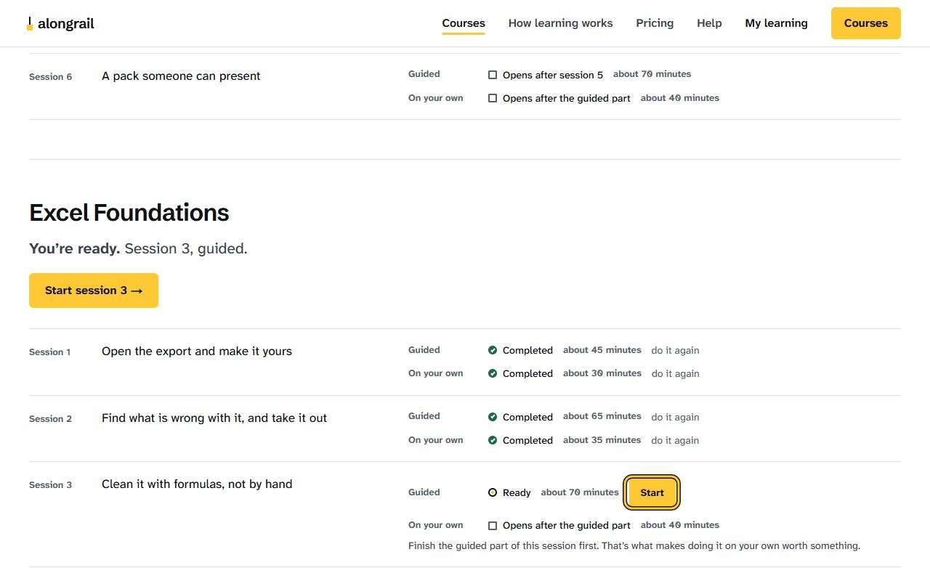This screenshot has height=581, width=930.
Task: Click the 'Finish the guided part of this session first' note
Action: pyautogui.click(x=634, y=545)
